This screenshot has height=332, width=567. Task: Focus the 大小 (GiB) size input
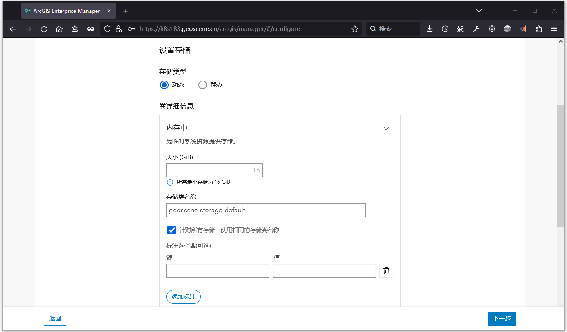point(214,170)
